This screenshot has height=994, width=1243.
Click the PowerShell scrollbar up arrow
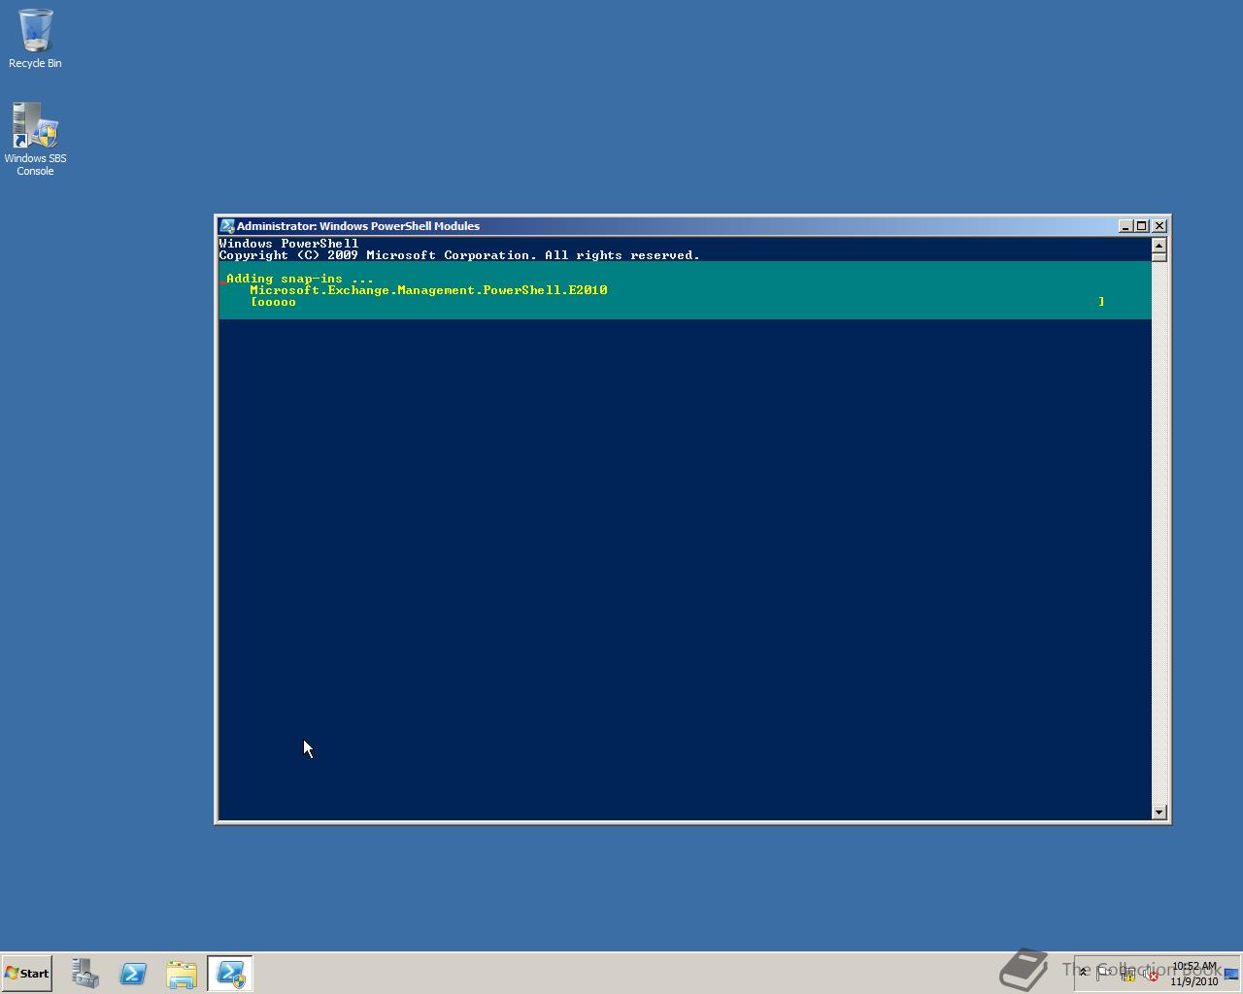tap(1159, 245)
